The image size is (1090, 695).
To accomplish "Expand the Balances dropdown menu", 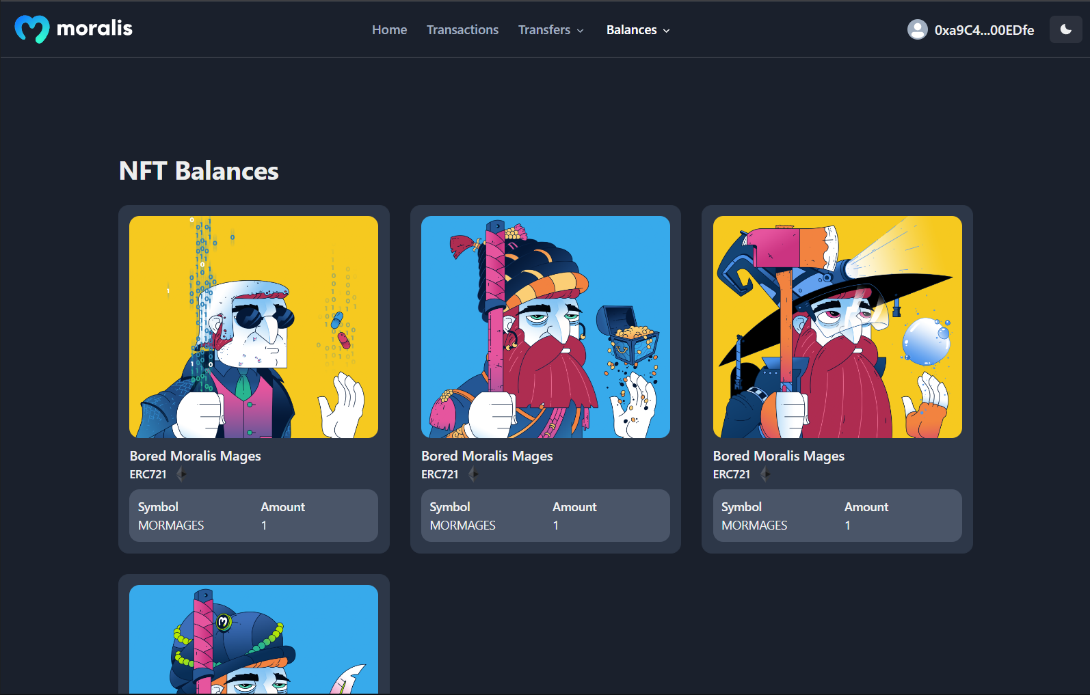I will tap(638, 30).
